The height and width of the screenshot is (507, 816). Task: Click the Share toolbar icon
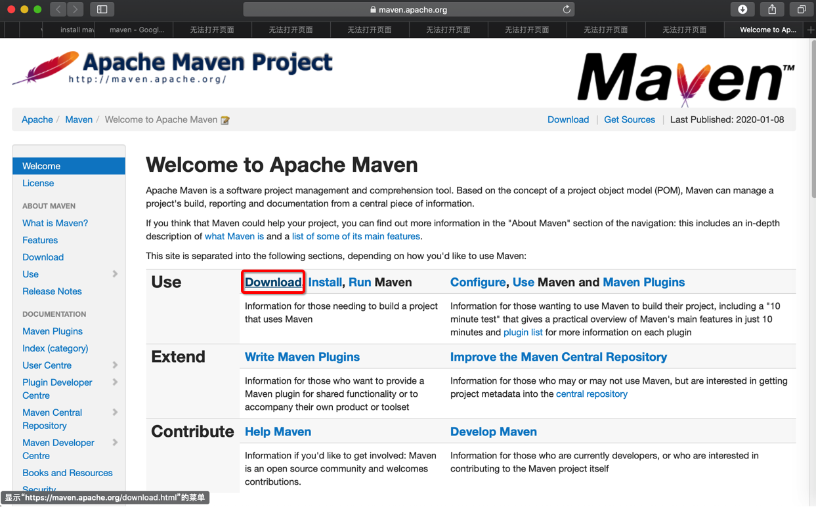[x=772, y=9]
